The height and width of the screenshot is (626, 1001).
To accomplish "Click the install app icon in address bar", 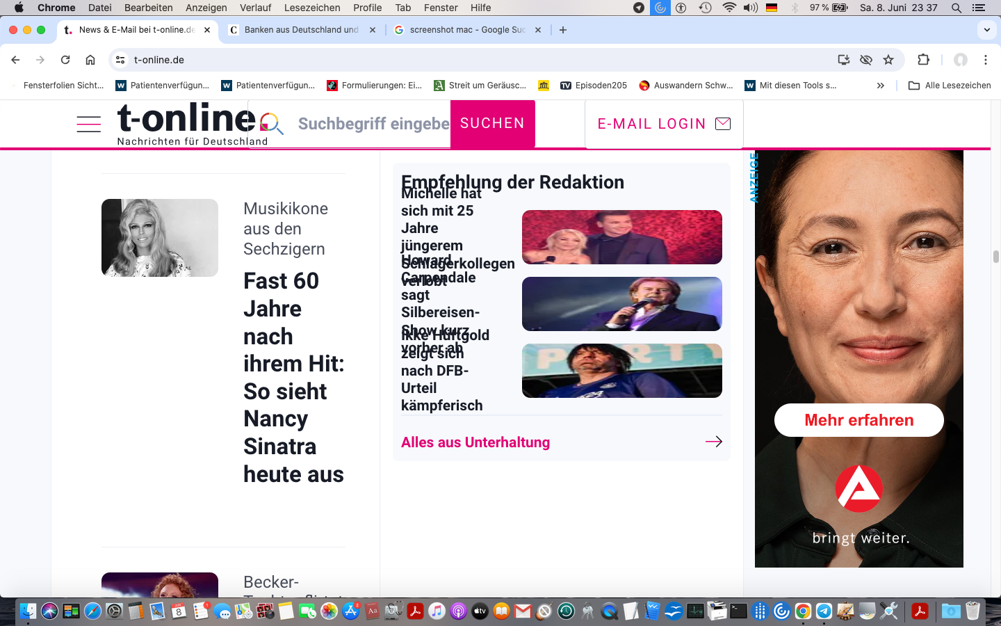I will click(844, 60).
